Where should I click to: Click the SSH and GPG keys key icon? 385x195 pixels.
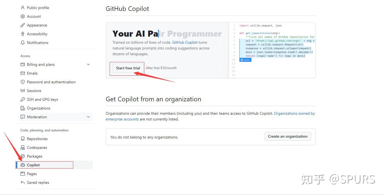point(23,99)
